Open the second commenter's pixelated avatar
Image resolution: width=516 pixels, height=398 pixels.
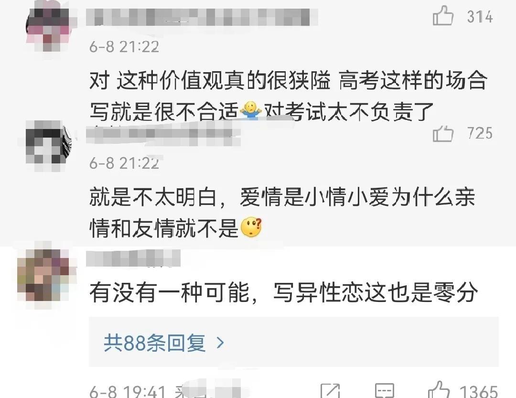(x=47, y=146)
